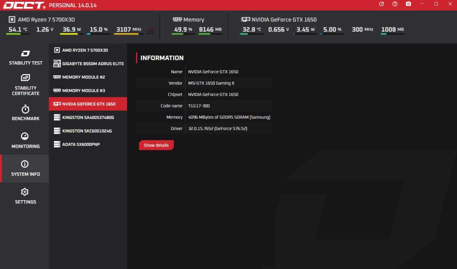Viewport: 457px width, 269px height.
Task: Click the OCCT logo
Action: (25, 5)
